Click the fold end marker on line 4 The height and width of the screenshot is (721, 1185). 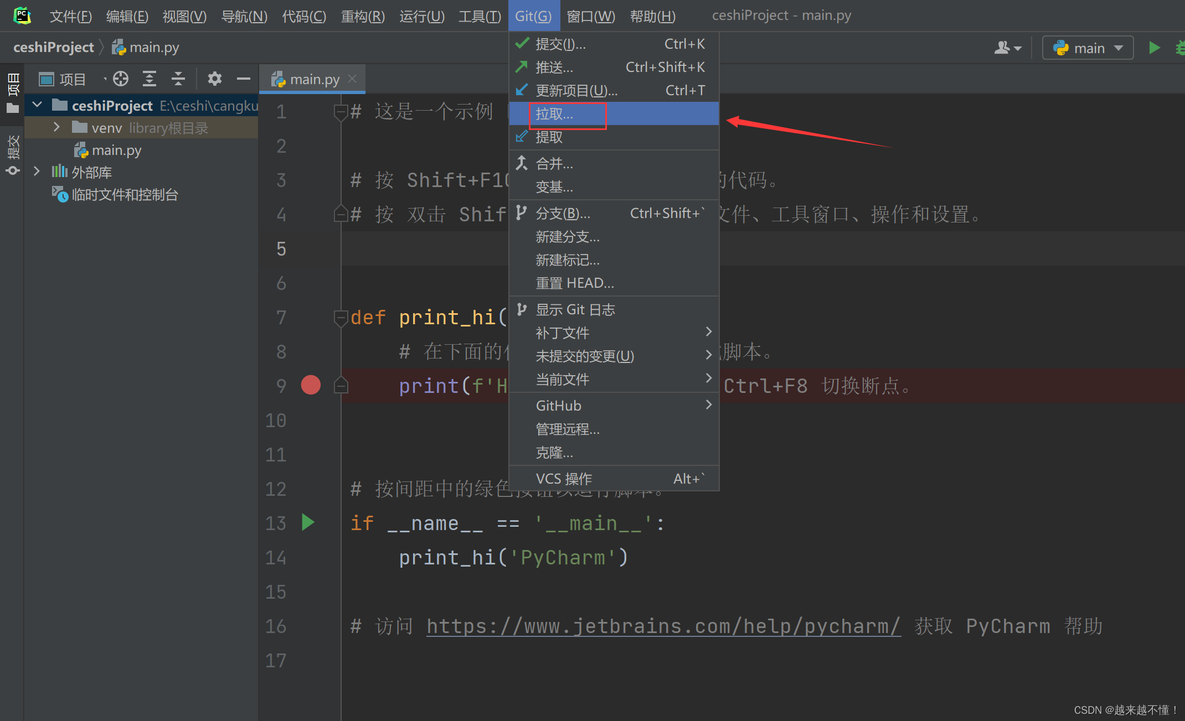coord(341,214)
